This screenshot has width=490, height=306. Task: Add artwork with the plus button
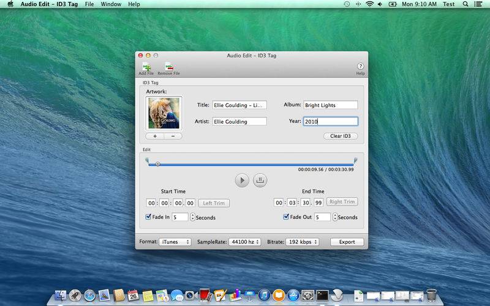[x=154, y=136]
